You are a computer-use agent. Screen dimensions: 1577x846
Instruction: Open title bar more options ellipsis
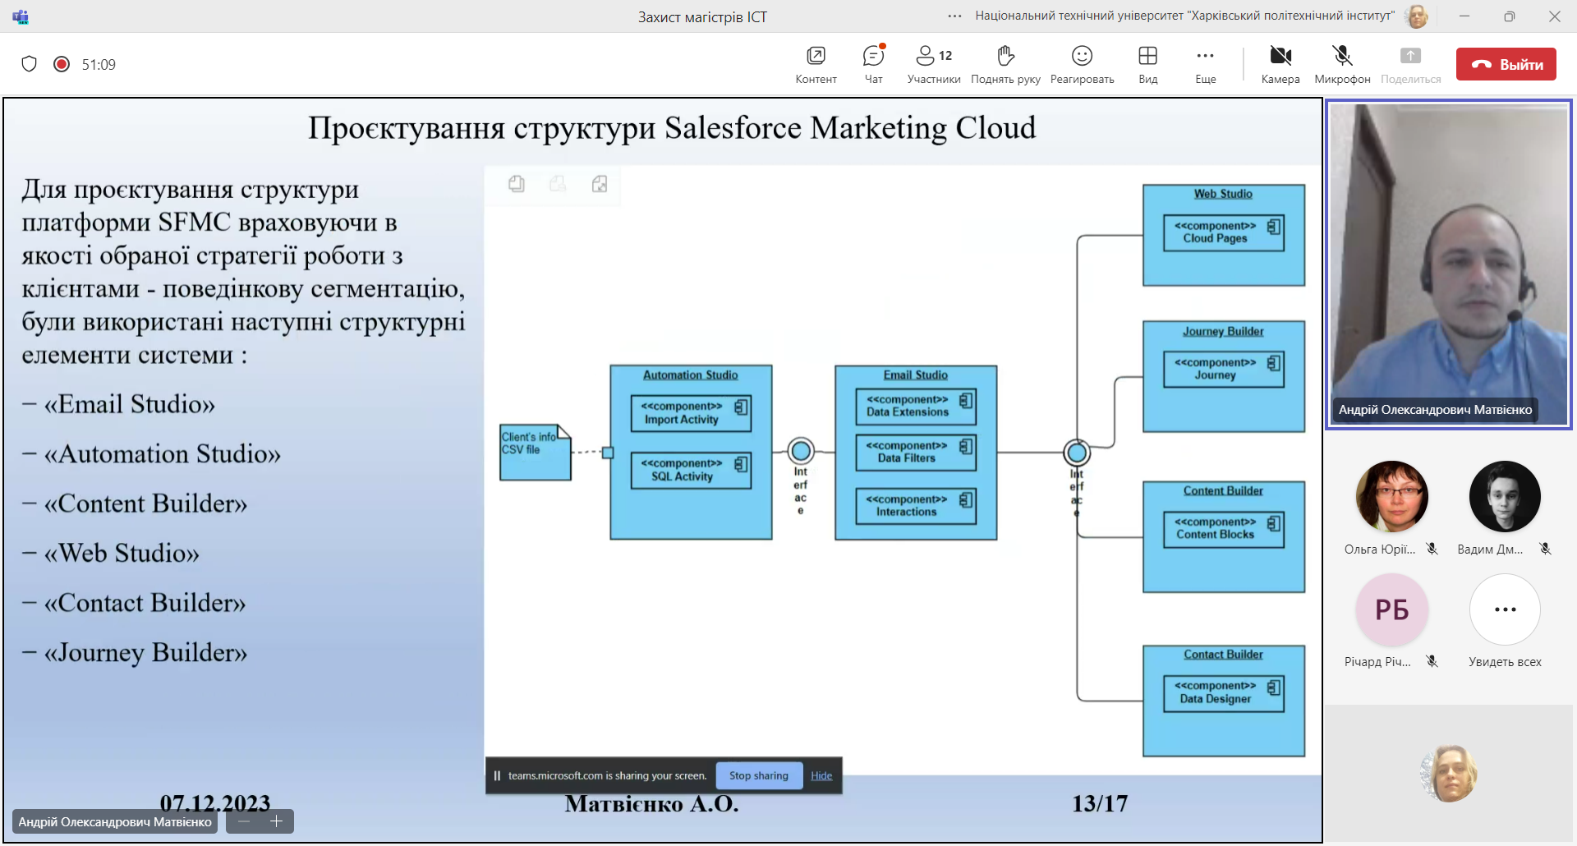(954, 16)
